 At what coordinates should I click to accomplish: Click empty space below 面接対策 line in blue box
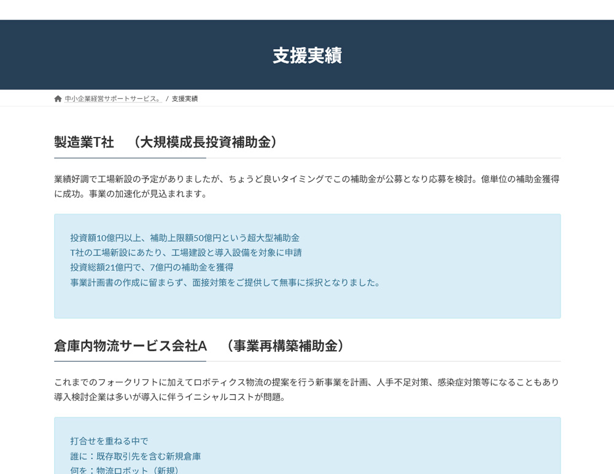pos(307,304)
